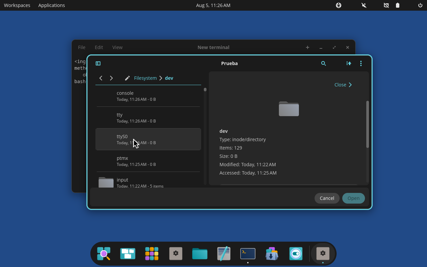Toggle the sidebar panel icon in the Prueba dialog

click(98, 63)
